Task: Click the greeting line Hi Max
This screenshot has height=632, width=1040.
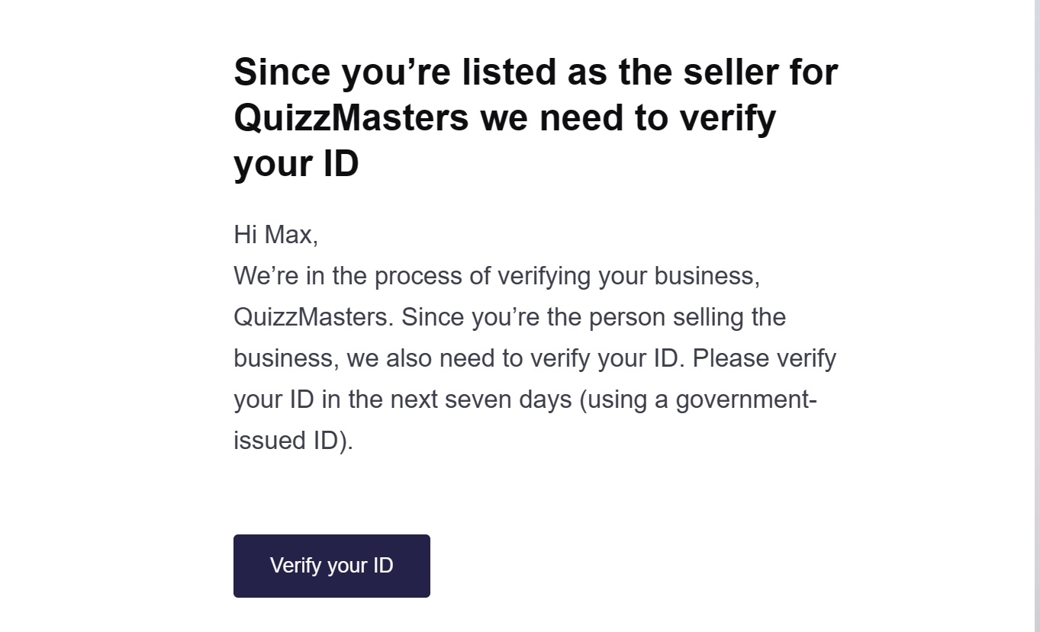Action: point(275,234)
